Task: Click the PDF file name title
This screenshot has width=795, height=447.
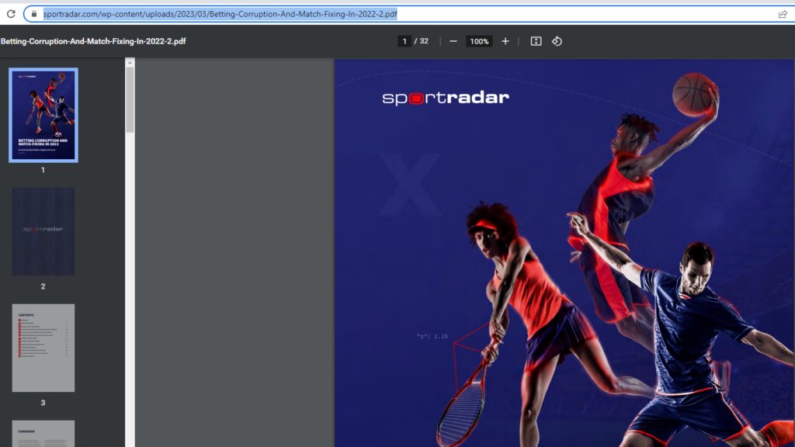Action: (x=93, y=41)
